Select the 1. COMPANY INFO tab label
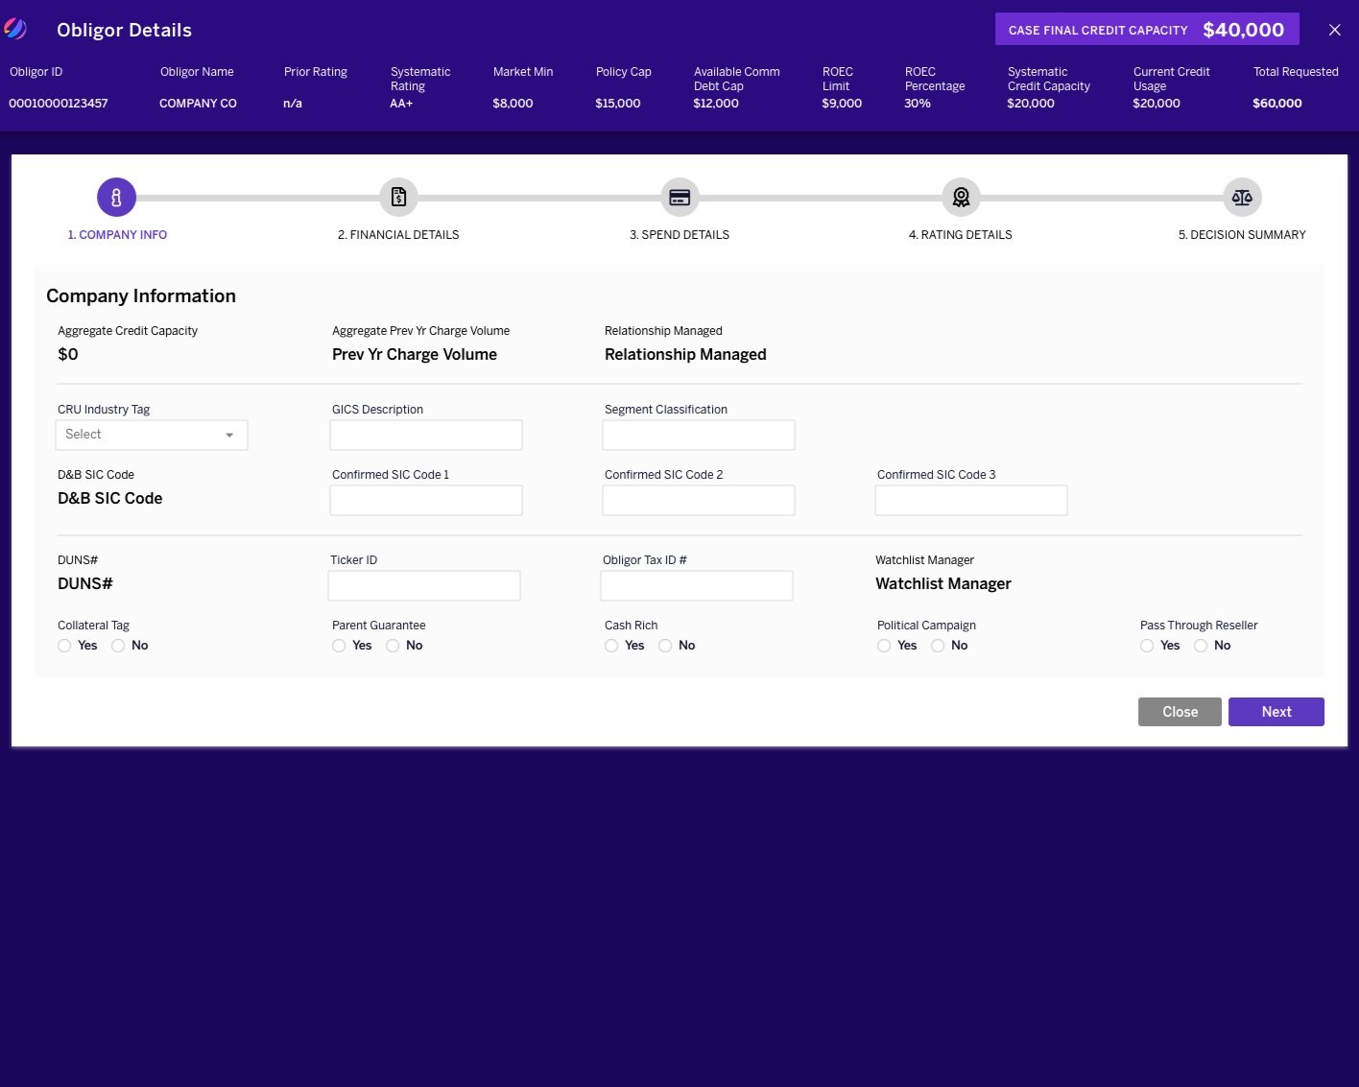The height and width of the screenshot is (1087, 1359). (117, 235)
